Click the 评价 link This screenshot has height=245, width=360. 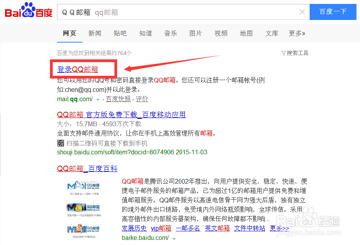142,99
